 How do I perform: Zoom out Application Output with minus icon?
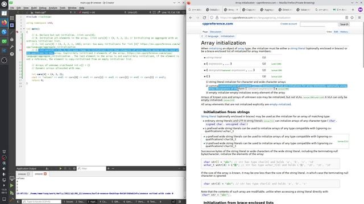pyautogui.click(x=113, y=169)
